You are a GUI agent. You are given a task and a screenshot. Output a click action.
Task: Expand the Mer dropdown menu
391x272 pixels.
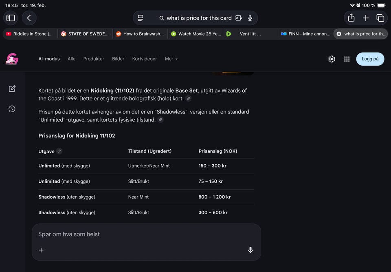[171, 59]
